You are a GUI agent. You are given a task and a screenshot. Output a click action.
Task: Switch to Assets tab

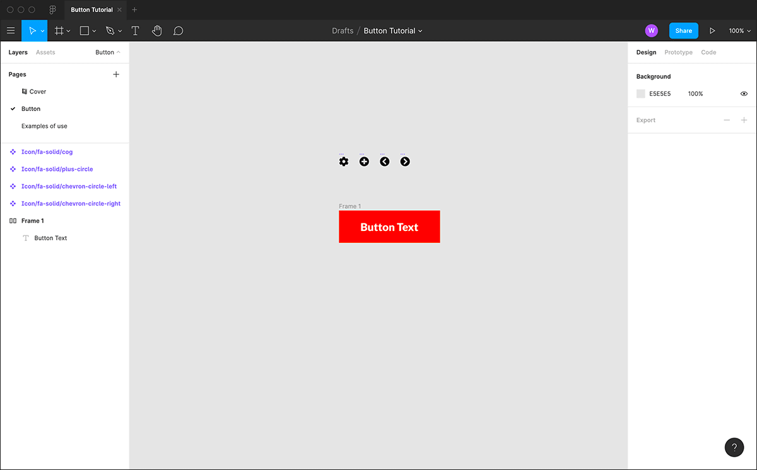pyautogui.click(x=45, y=52)
